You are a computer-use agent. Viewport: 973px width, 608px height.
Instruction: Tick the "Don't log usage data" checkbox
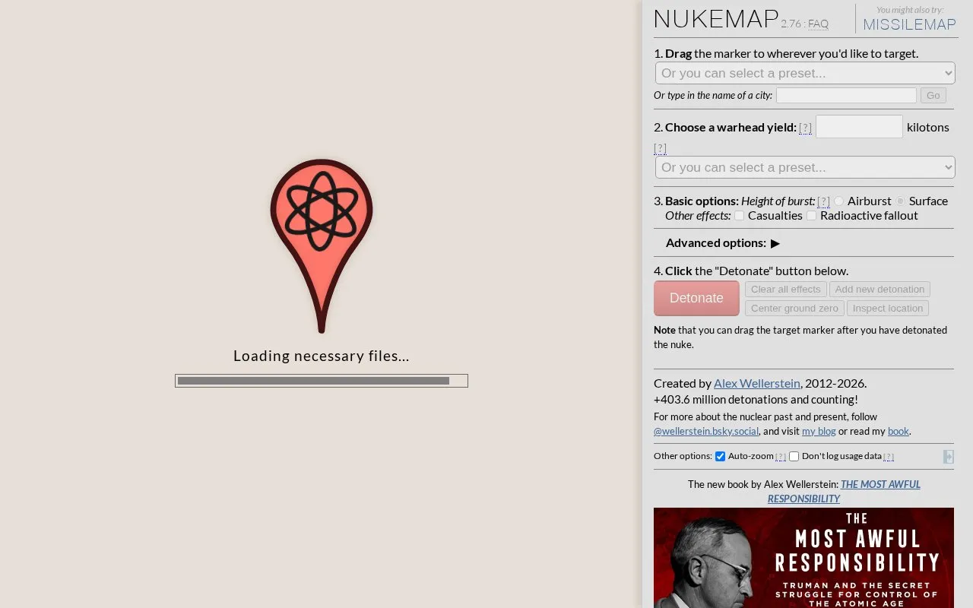point(794,457)
